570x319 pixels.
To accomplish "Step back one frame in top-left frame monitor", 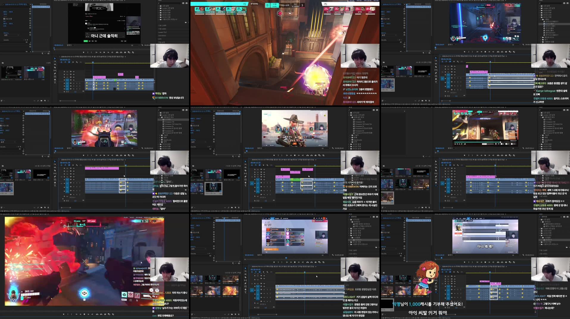I will [x=100, y=52].
